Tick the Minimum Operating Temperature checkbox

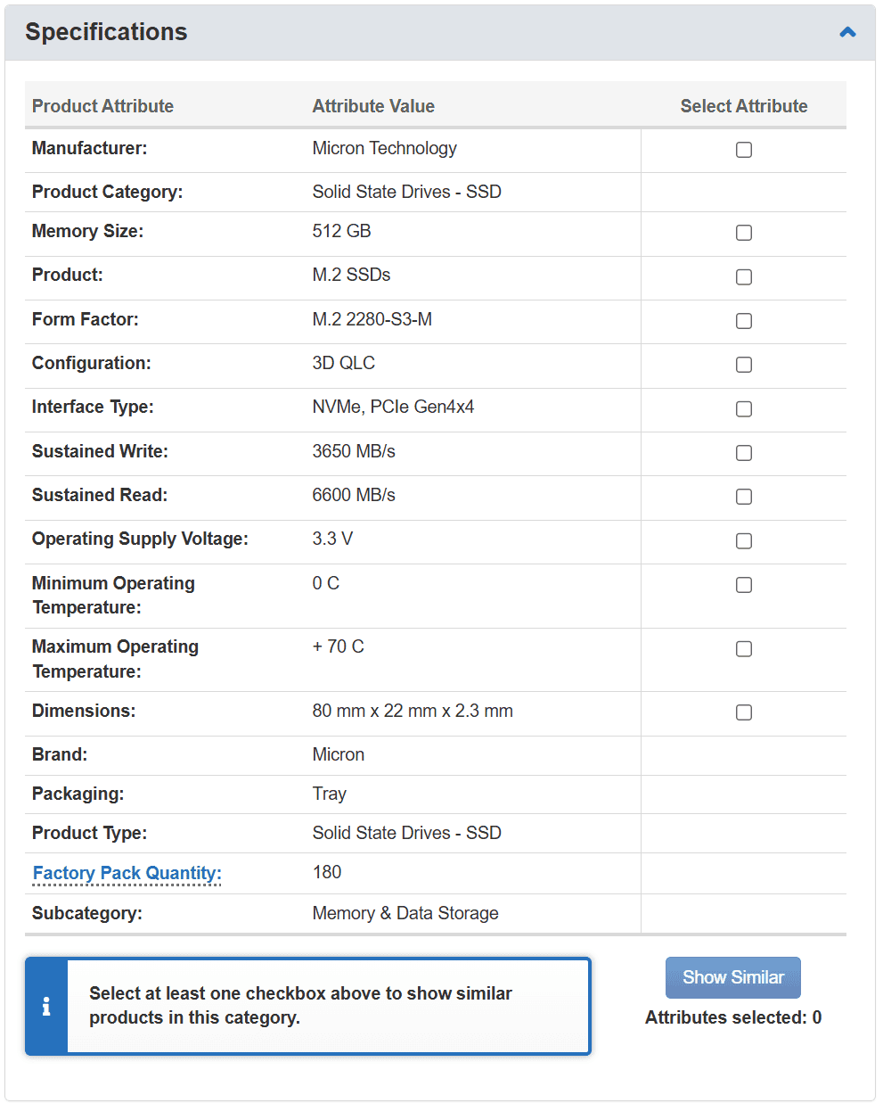(744, 585)
